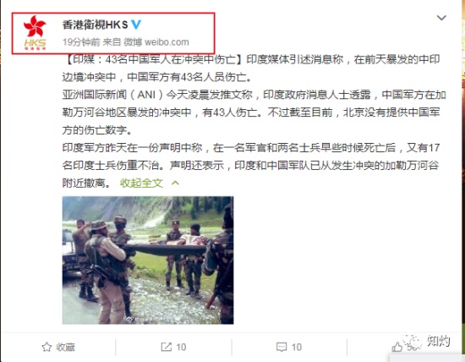This screenshot has height=362, width=465.
Task: Click the repost share-arrow icon
Action: [x=166, y=347]
